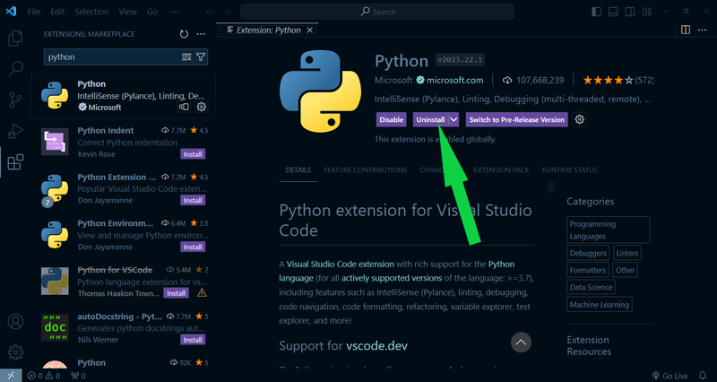Click the star rating of Python extension
Screen dimensions: 717x382
click(x=618, y=80)
